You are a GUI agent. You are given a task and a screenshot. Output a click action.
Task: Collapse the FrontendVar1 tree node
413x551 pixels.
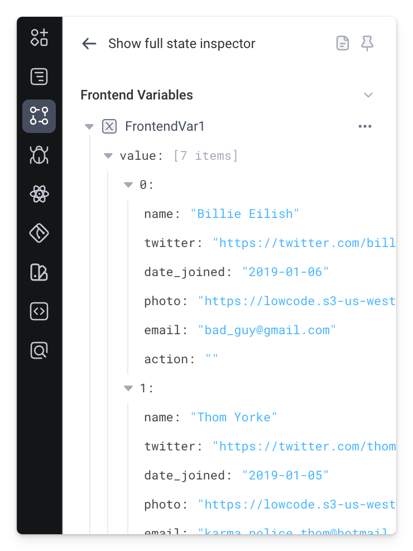tap(89, 126)
